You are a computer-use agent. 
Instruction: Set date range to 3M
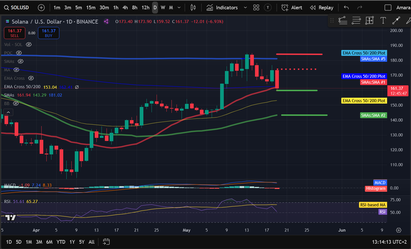click(39, 242)
